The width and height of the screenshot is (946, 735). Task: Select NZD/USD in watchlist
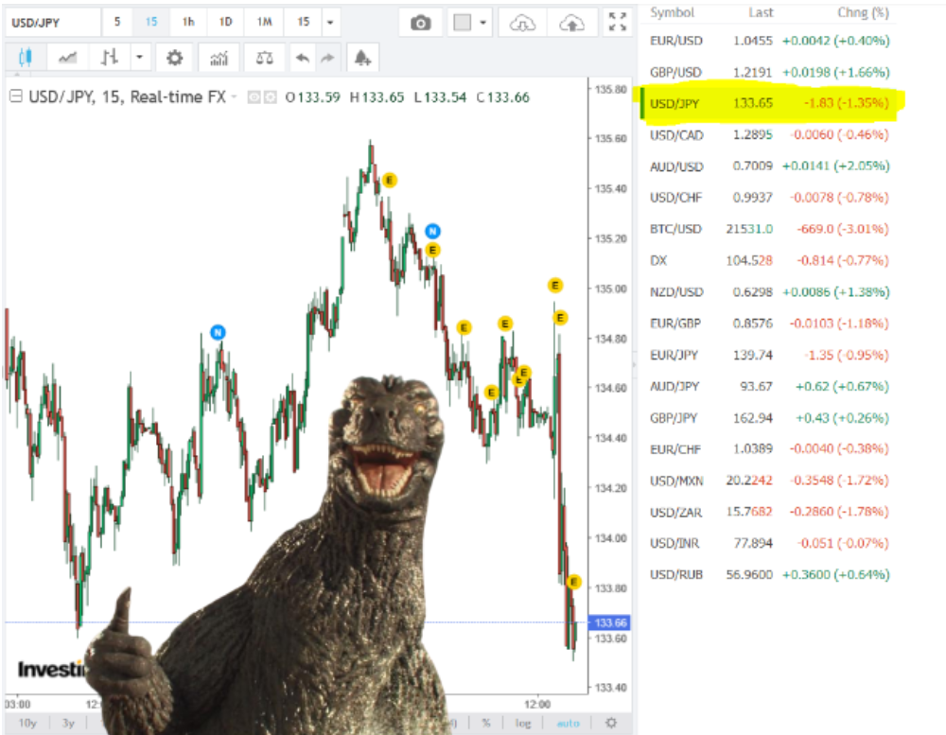point(769,291)
